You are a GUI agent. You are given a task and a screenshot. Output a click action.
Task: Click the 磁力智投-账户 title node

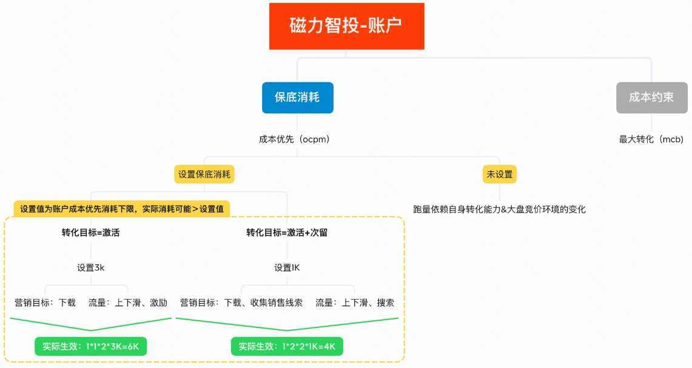(346, 26)
